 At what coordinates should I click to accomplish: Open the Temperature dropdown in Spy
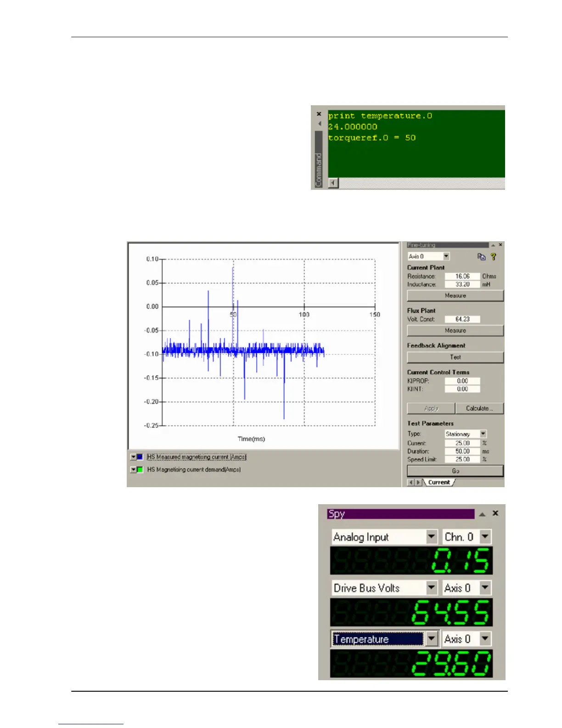pos(432,639)
